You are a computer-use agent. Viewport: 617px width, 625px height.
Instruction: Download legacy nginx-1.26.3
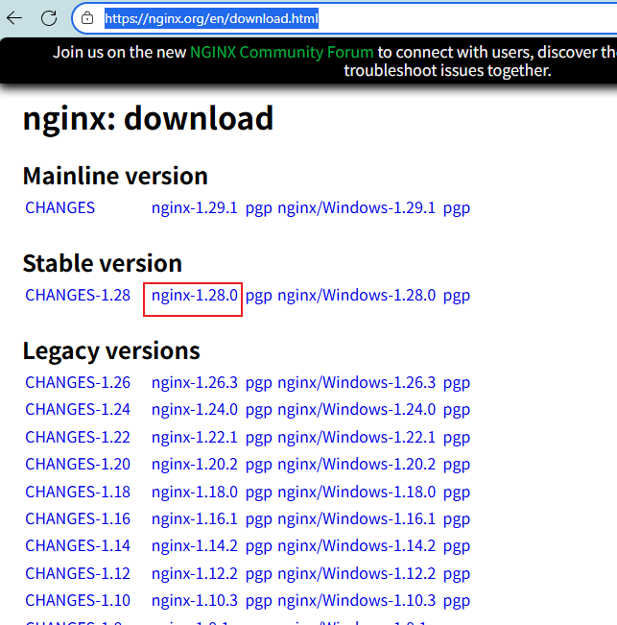[195, 382]
